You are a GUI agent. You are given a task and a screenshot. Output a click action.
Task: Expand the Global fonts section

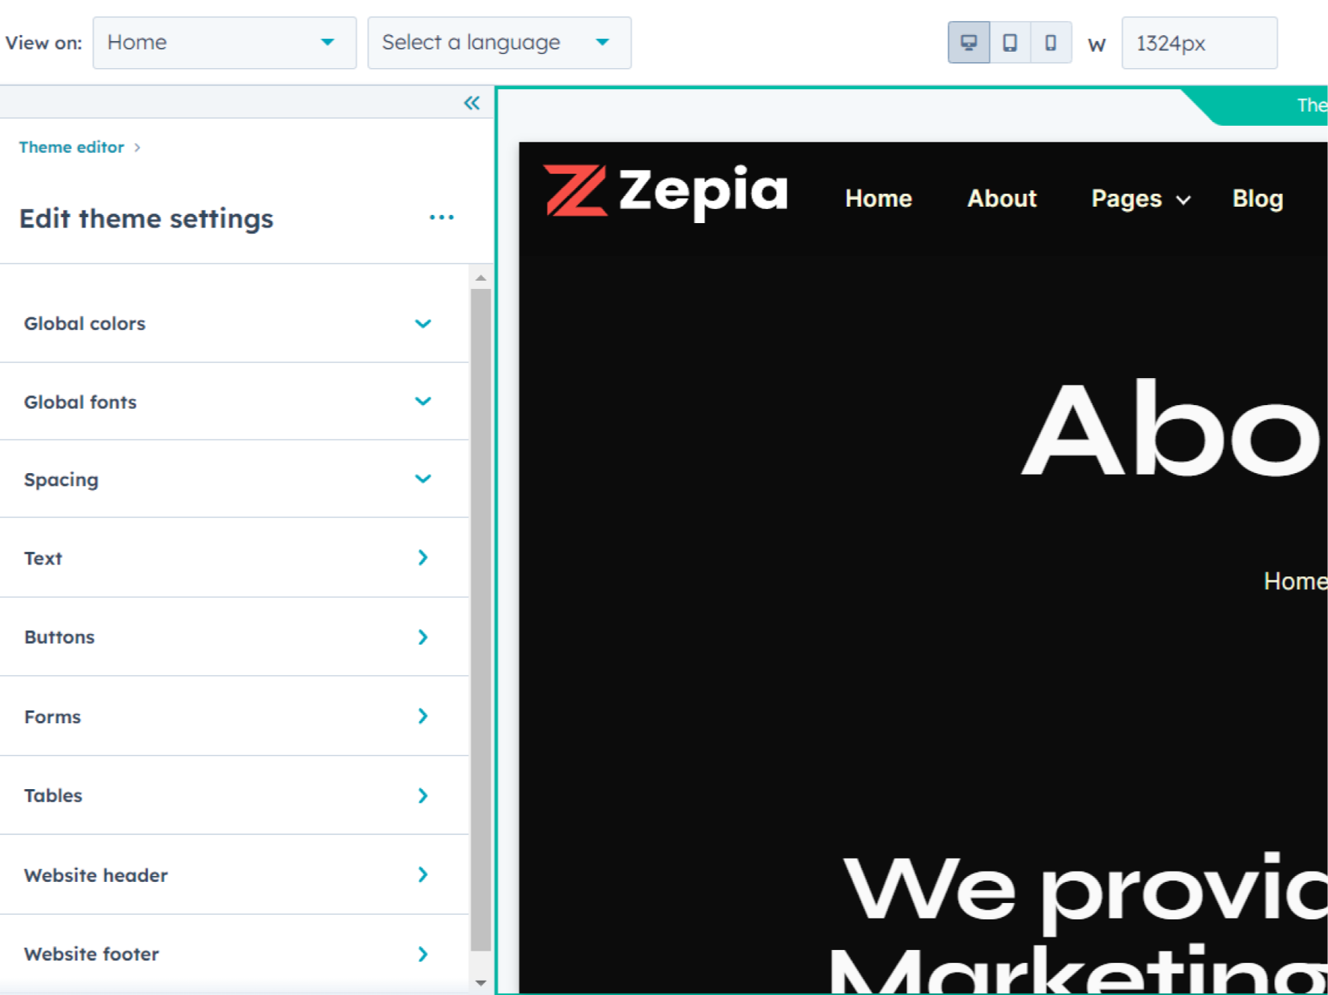tap(422, 402)
